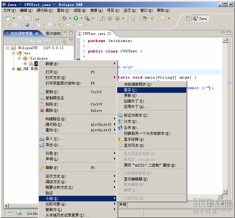Choose 落实(C)... from the team submenu
Image resolution: width=235 pixels, height=218 pixels.
click(x=133, y=90)
